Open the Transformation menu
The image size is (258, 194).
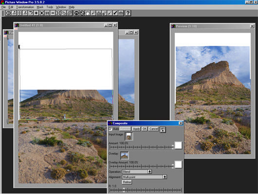coord(25,7)
